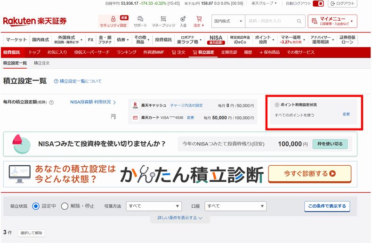Screen dimensions: 372x243
Task: Open その他商品 menu dropdown
Action: click(x=142, y=40)
